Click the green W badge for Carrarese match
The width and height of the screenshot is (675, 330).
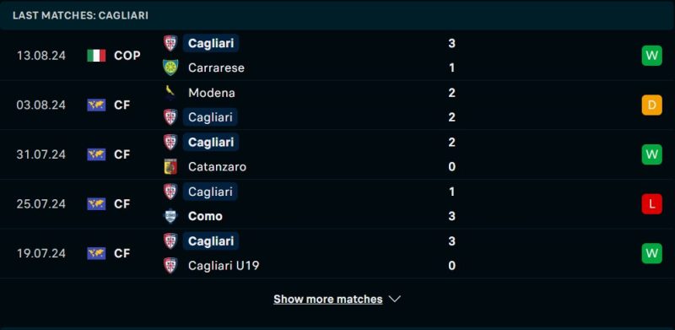[x=651, y=56]
